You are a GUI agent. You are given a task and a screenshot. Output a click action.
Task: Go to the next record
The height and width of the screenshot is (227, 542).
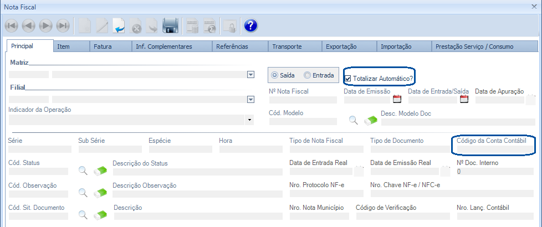point(45,25)
